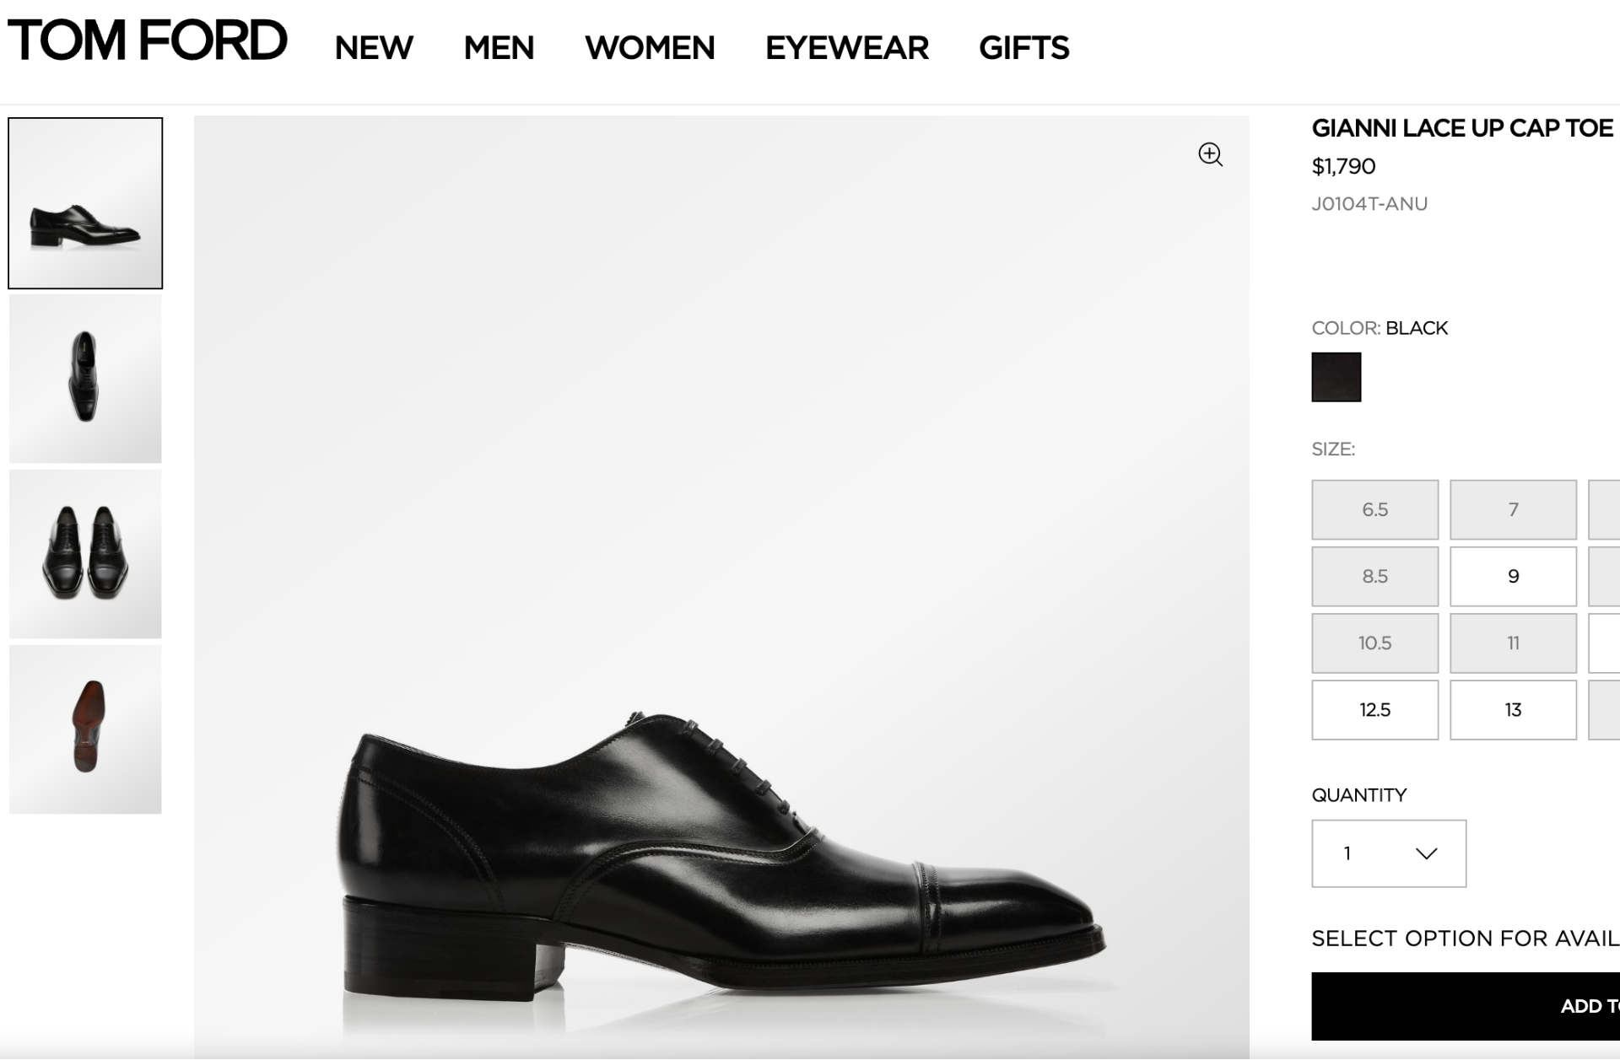Open the GIFTS section
1620x1060 pixels.
click(1023, 48)
